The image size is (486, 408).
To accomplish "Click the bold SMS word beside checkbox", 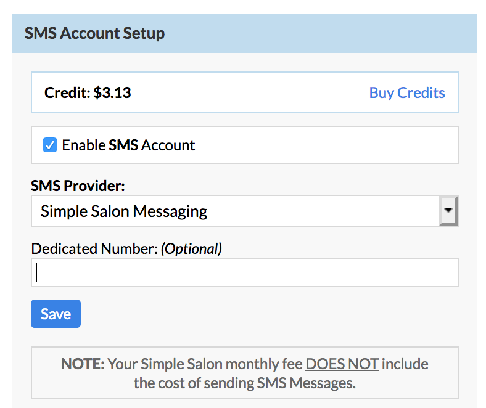I will pyautogui.click(x=123, y=145).
